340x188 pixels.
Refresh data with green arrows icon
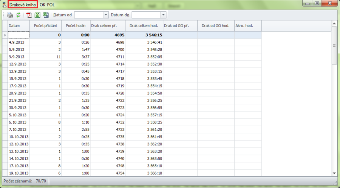(18, 15)
